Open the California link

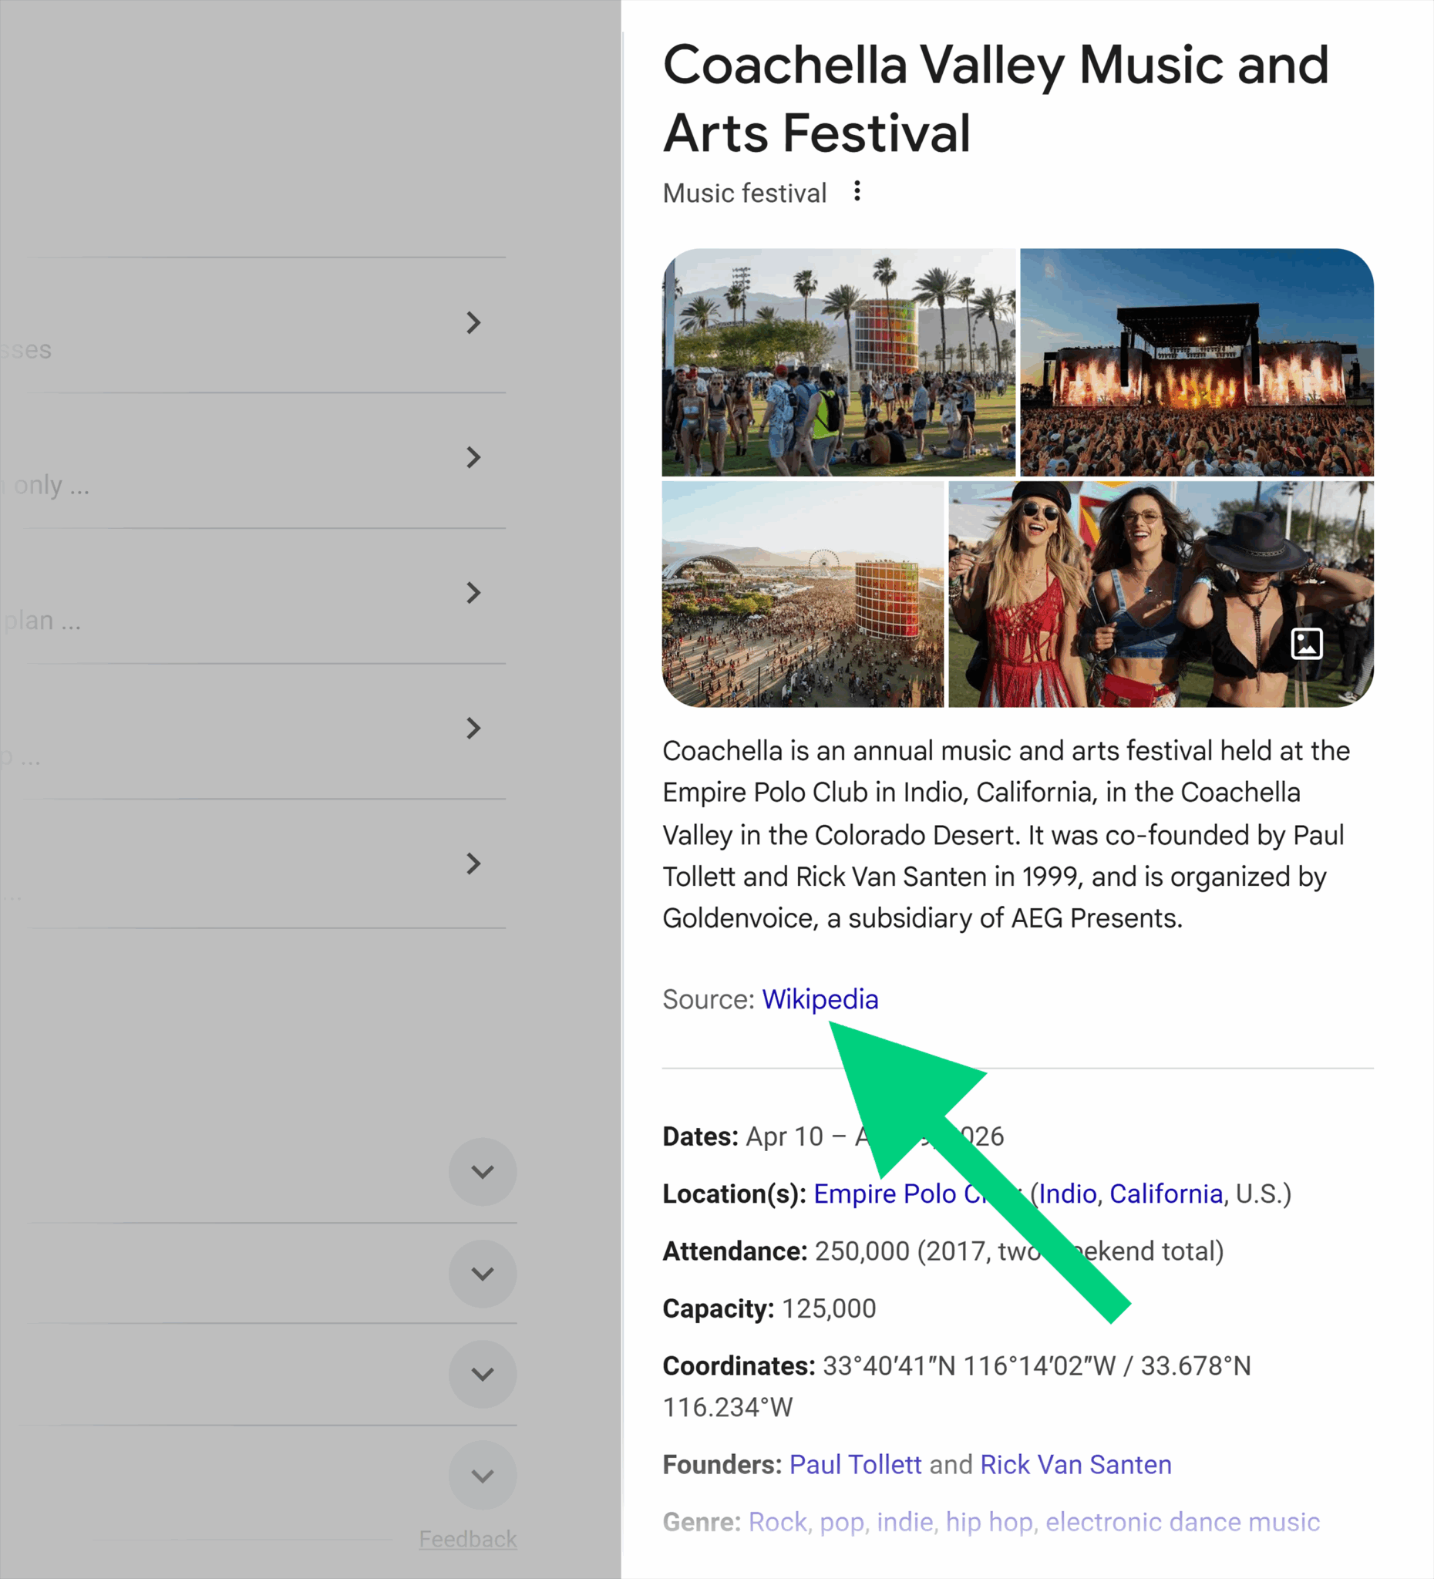[x=1166, y=1194]
